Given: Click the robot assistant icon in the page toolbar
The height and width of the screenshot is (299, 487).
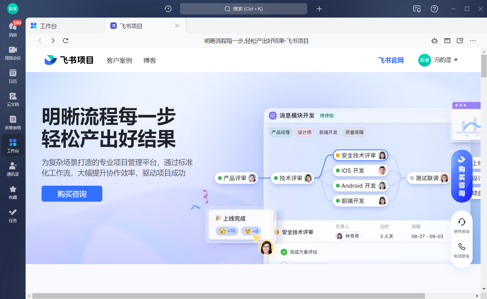Looking at the screenshot, I should coord(434,41).
